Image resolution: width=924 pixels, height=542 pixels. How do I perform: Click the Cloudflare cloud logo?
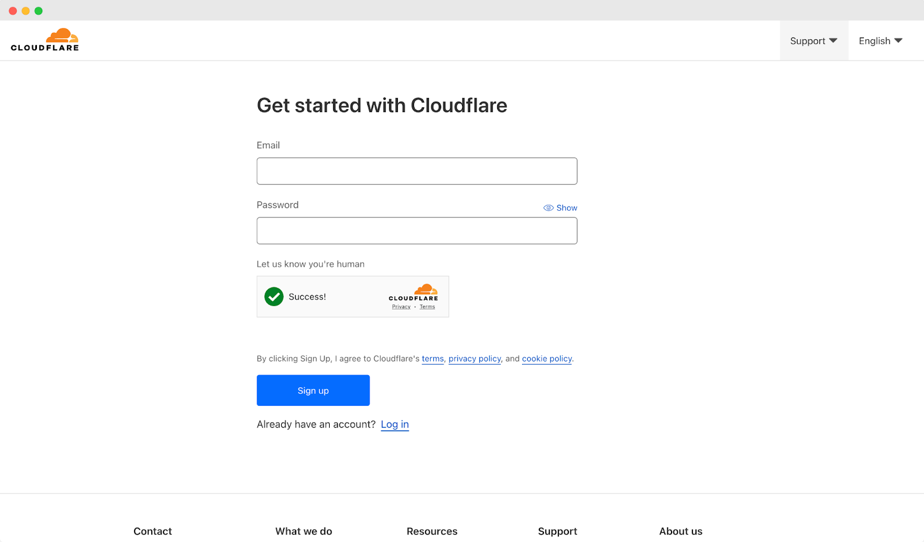(x=62, y=36)
